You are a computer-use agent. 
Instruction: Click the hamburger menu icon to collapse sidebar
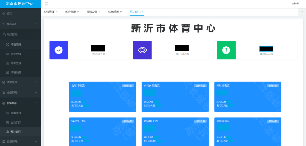46,4
